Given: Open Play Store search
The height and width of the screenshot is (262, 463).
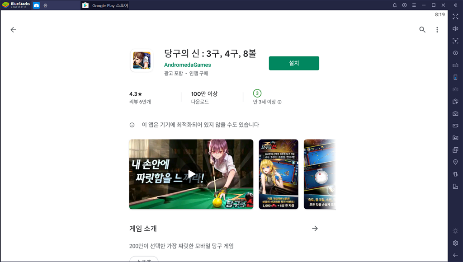Looking at the screenshot, I should click(x=422, y=29).
